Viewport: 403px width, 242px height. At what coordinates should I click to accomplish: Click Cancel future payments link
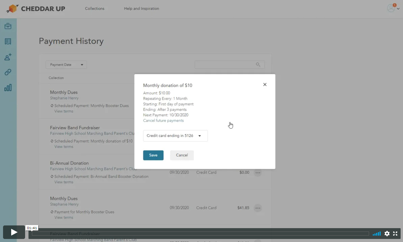coord(163,121)
